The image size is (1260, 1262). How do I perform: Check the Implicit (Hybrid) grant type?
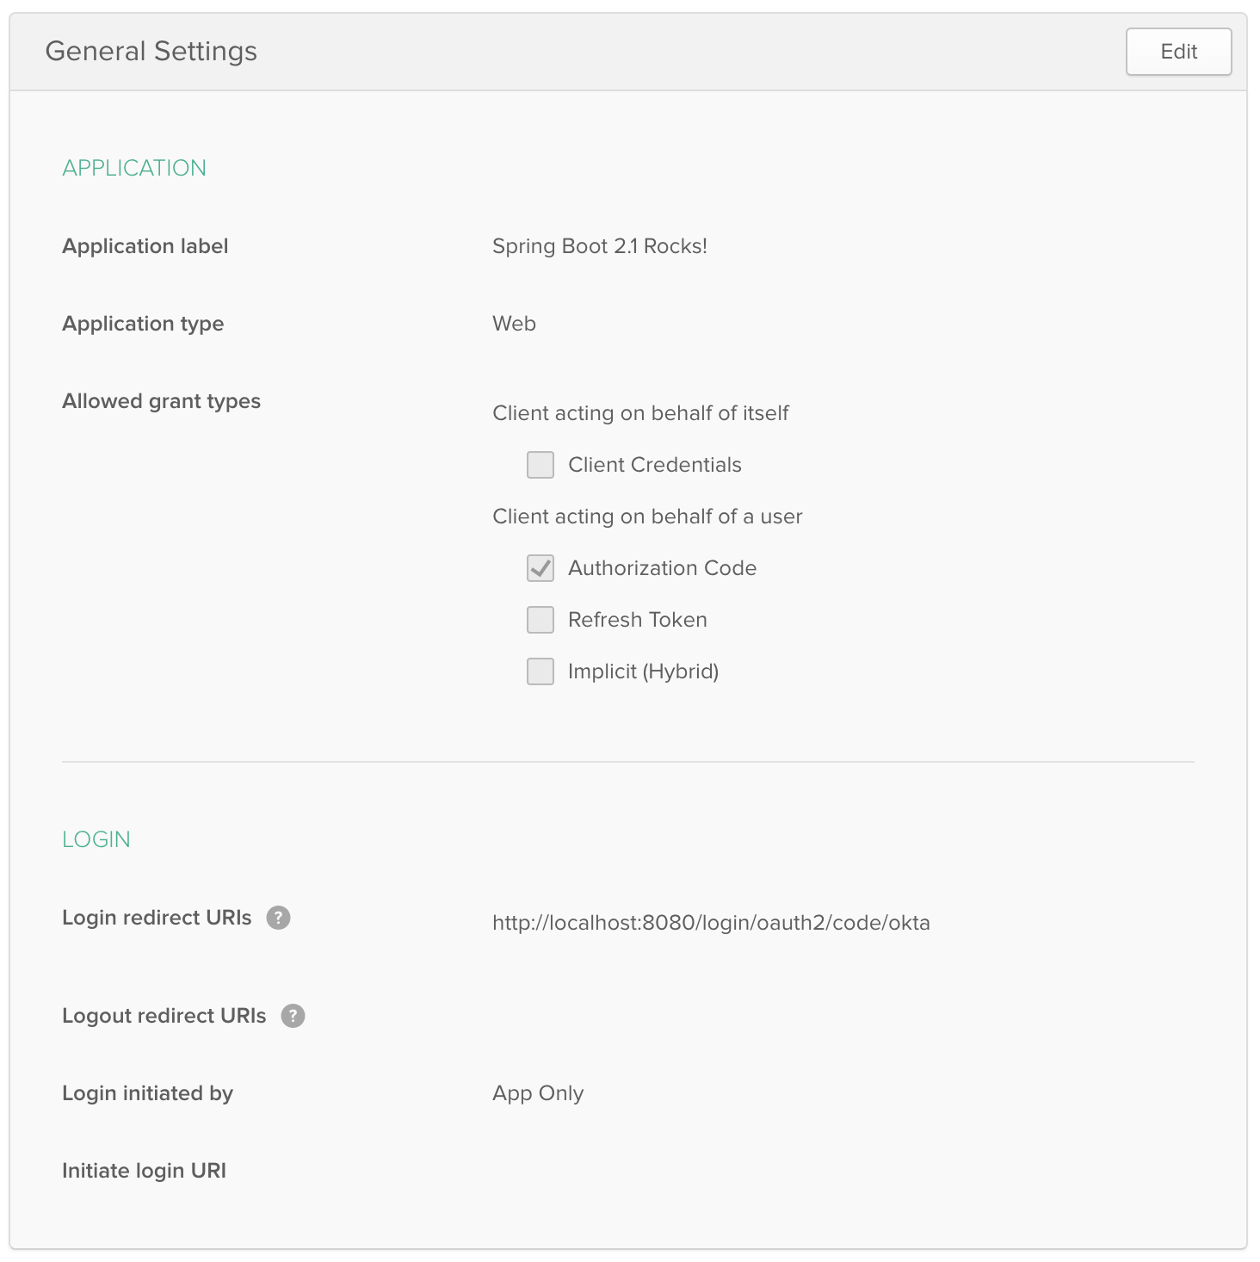point(540,671)
